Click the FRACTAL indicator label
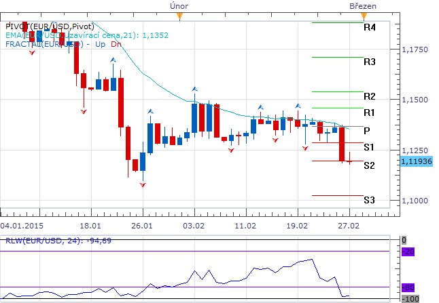 [x=63, y=44]
